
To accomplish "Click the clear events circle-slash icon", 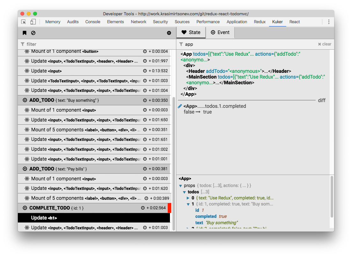I will tap(33, 33).
